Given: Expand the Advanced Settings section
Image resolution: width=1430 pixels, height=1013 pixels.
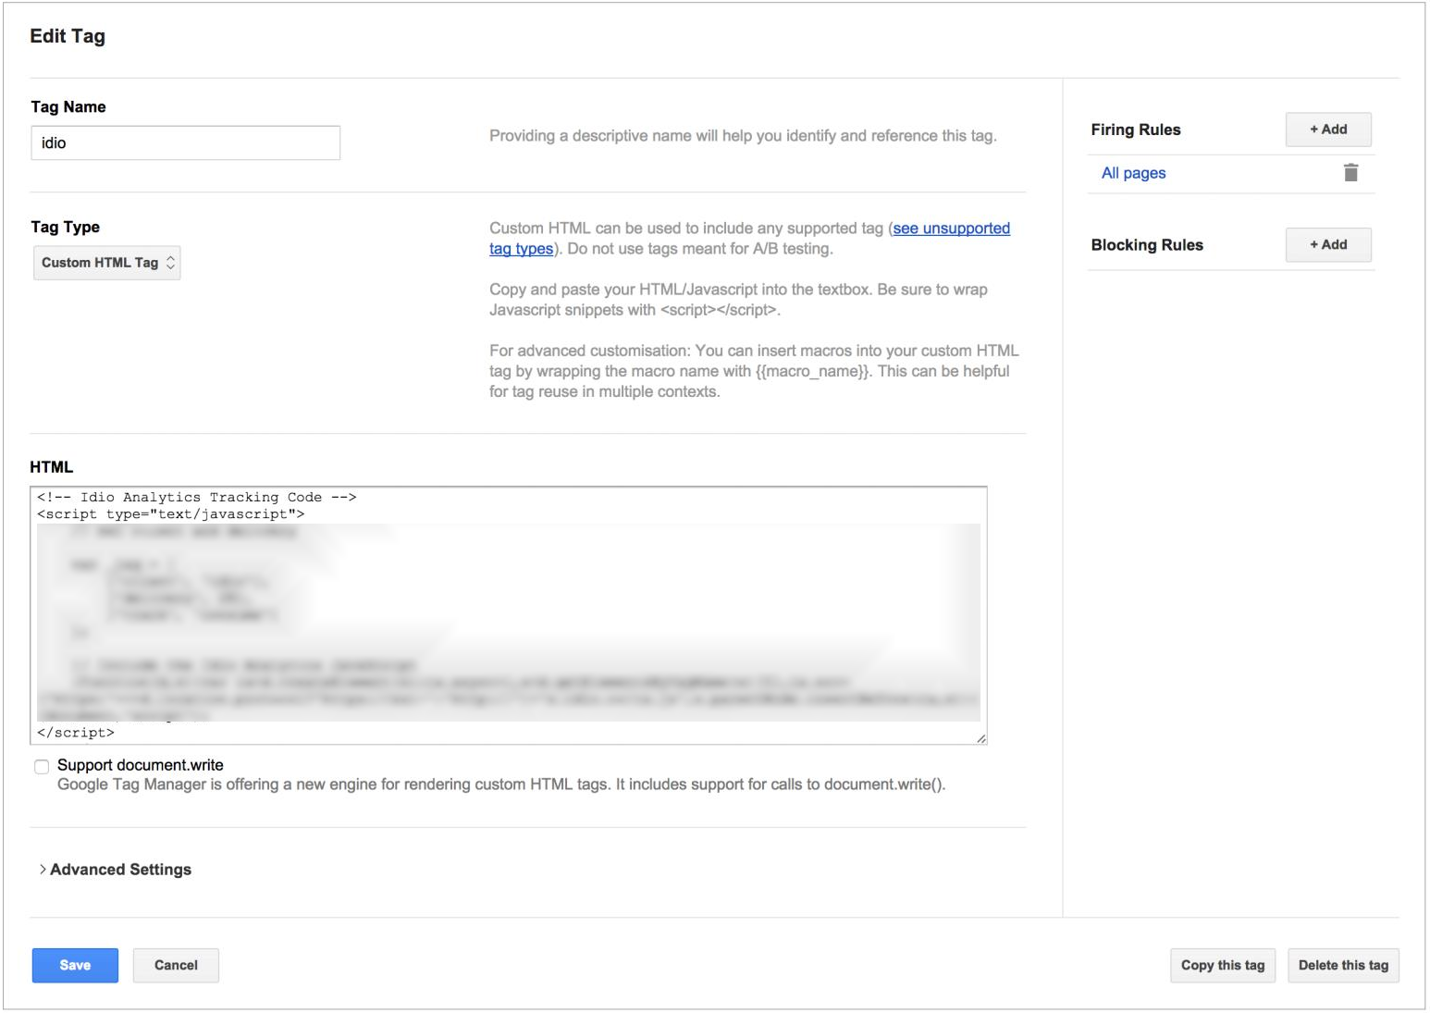Looking at the screenshot, I should coord(115,870).
